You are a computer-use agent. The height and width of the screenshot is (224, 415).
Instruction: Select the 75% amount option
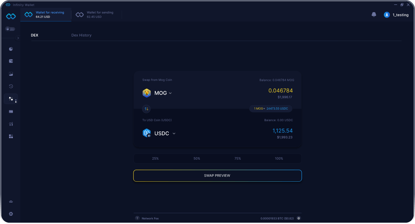(238, 158)
